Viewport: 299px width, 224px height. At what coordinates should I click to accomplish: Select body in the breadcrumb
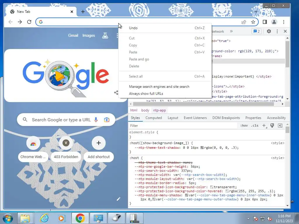click(x=145, y=110)
